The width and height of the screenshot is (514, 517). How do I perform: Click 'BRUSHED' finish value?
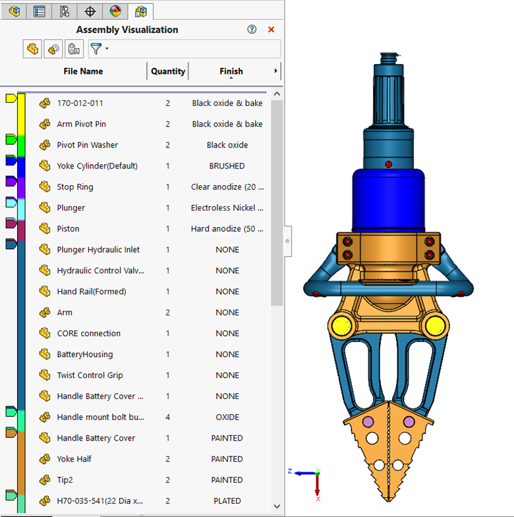click(x=227, y=166)
